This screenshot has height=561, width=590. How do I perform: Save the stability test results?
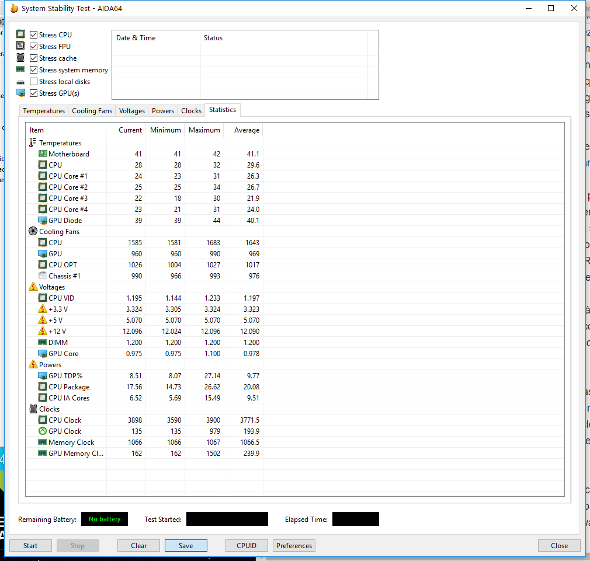click(186, 545)
